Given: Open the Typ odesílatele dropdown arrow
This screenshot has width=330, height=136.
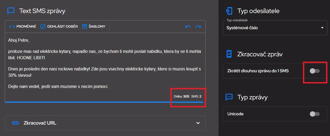Looking at the screenshot, I should [322, 28].
